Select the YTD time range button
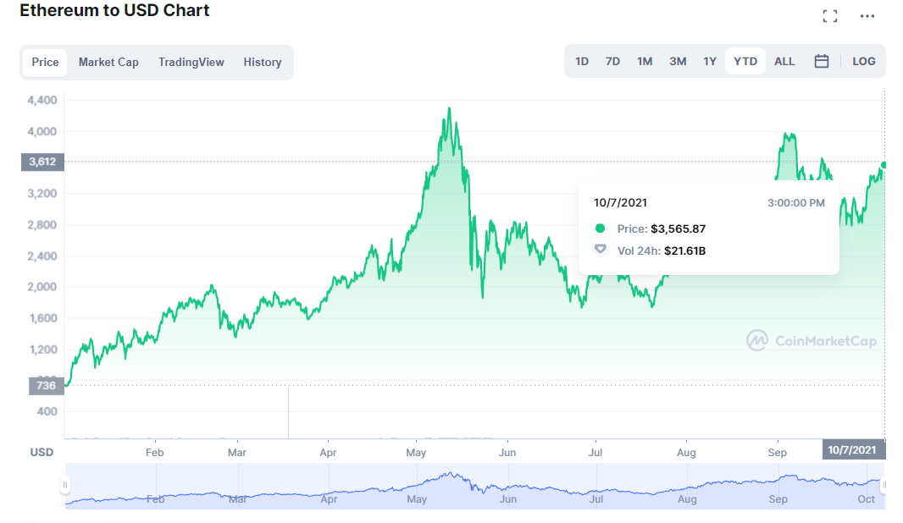 click(745, 61)
